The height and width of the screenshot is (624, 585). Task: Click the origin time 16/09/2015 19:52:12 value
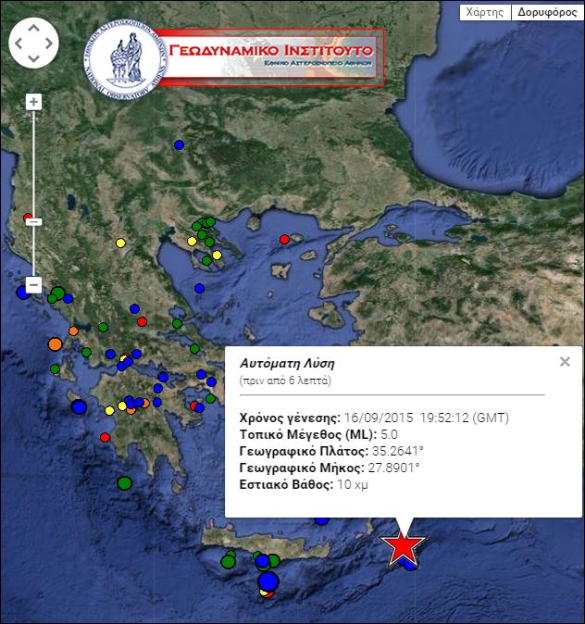coord(426,418)
